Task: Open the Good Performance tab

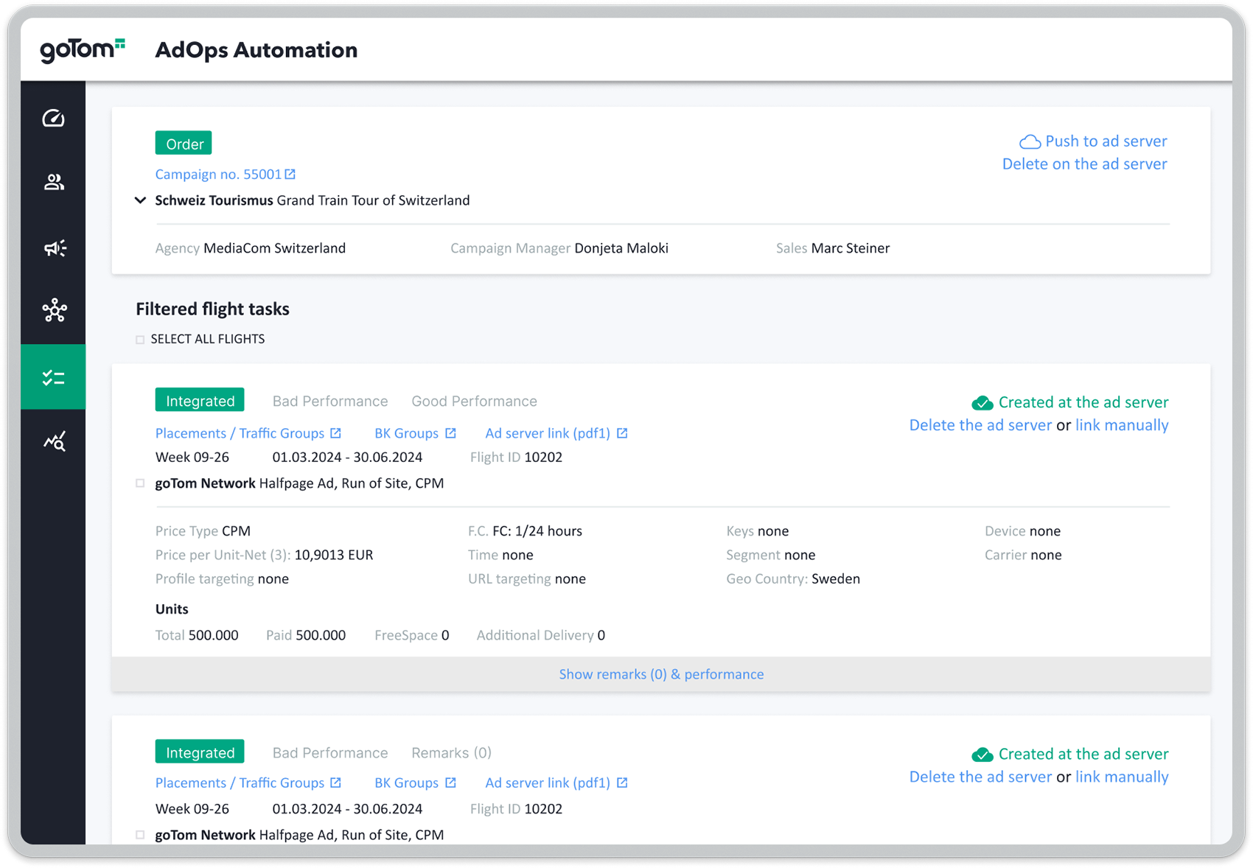Action: coord(474,401)
